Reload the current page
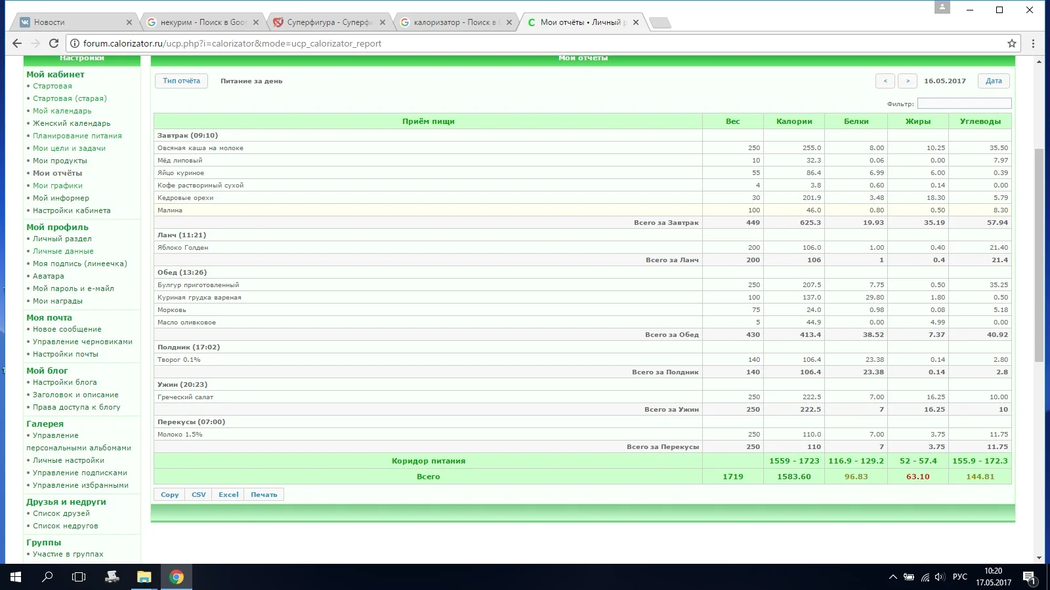 (54, 43)
